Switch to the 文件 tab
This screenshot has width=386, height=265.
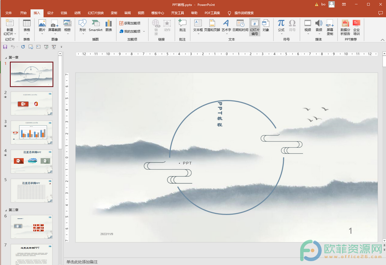click(x=9, y=13)
